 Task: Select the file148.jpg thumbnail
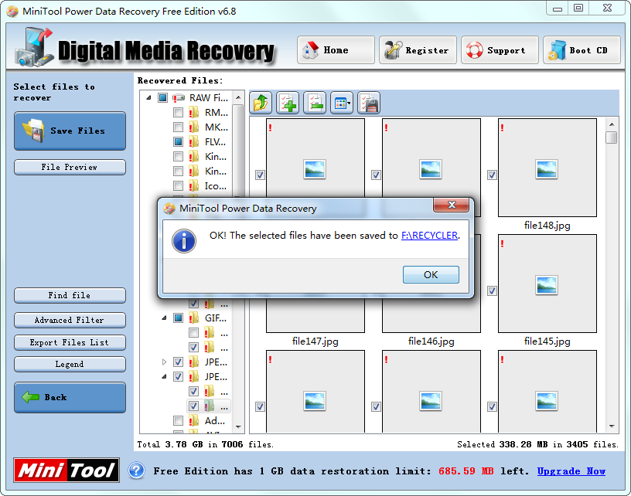[x=547, y=168]
